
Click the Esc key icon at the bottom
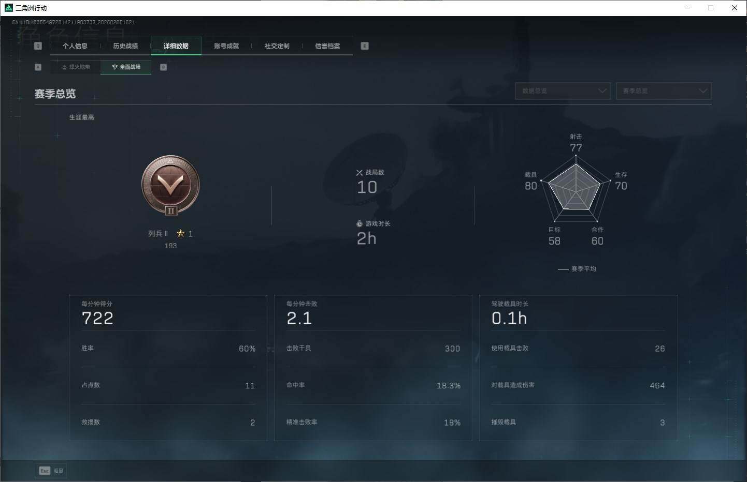tap(45, 471)
